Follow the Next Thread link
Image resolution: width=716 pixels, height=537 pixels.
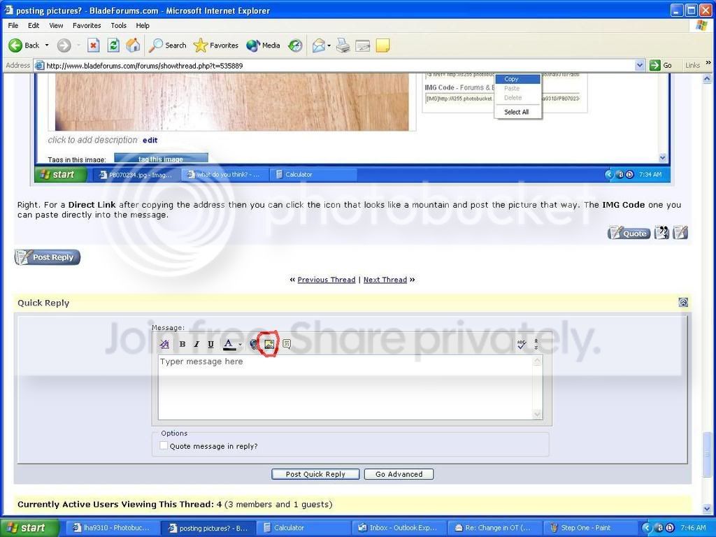385,280
